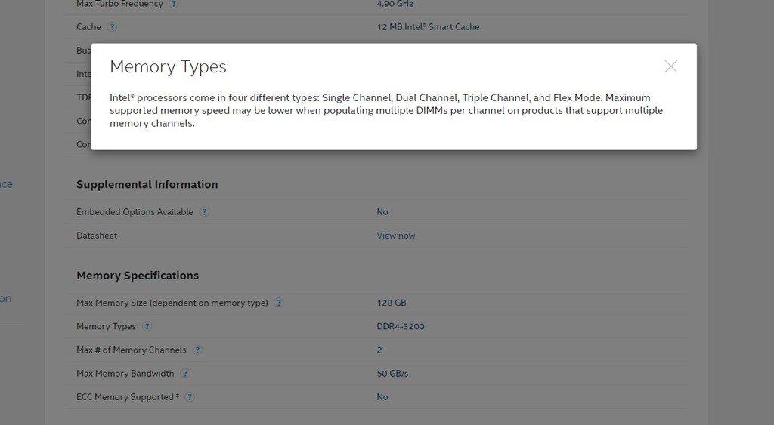Click the popup's memory channel description text

385,110
